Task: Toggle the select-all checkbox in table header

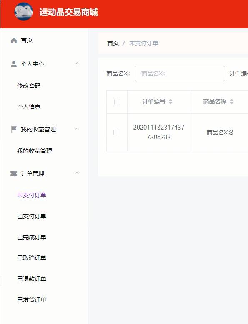Action: (117, 102)
